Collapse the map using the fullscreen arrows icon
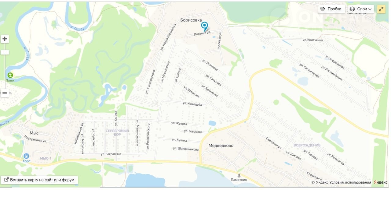Image resolution: width=391 pixels, height=204 pixels. point(381,9)
